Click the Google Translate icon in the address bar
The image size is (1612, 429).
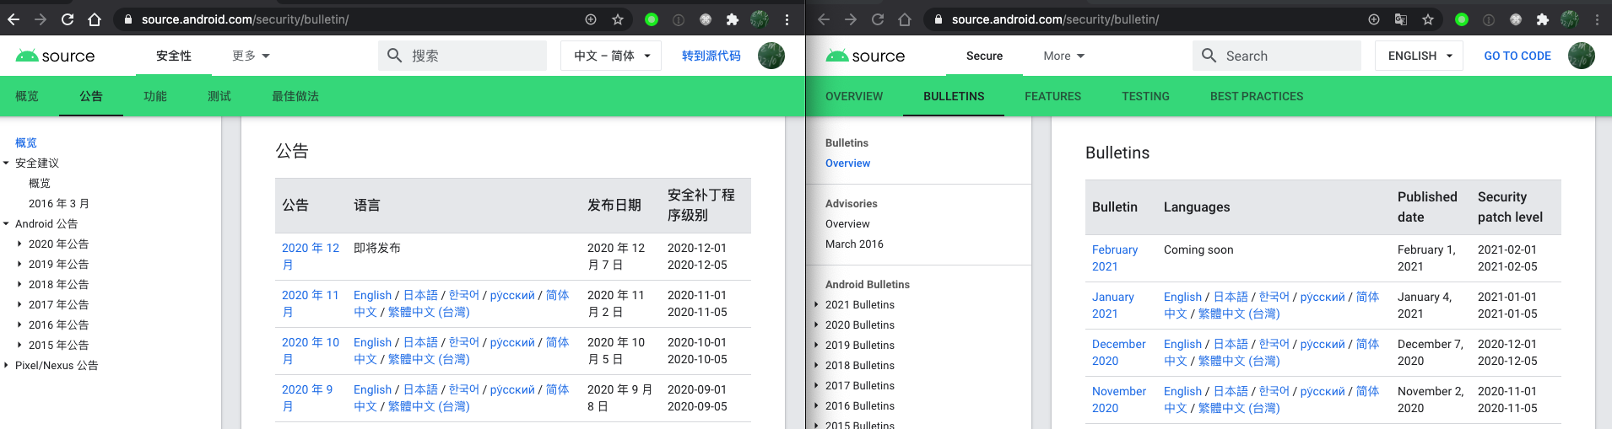1401,19
